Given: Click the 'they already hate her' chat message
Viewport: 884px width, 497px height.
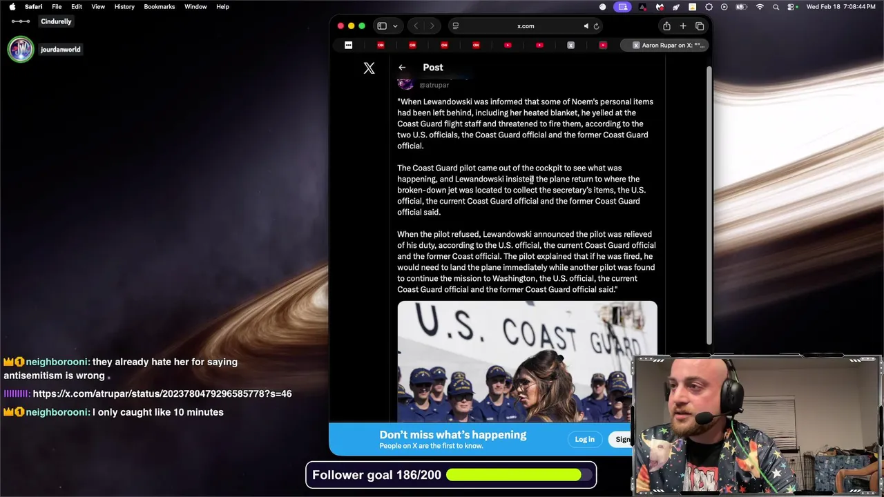Looking at the screenshot, I should [120, 369].
